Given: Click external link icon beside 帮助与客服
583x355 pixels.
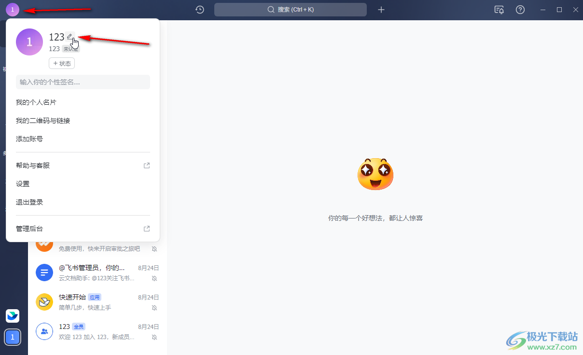Looking at the screenshot, I should (147, 165).
